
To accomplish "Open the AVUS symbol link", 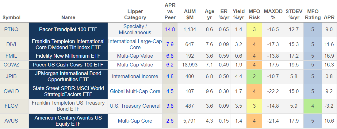I will 11,121.
